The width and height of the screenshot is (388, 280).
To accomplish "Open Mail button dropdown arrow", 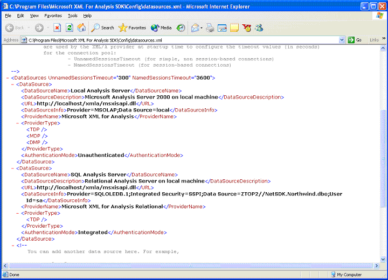I will pyautogui.click(x=202, y=27).
